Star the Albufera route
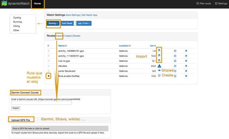The height and width of the screenshot is (139, 229). [49, 66]
